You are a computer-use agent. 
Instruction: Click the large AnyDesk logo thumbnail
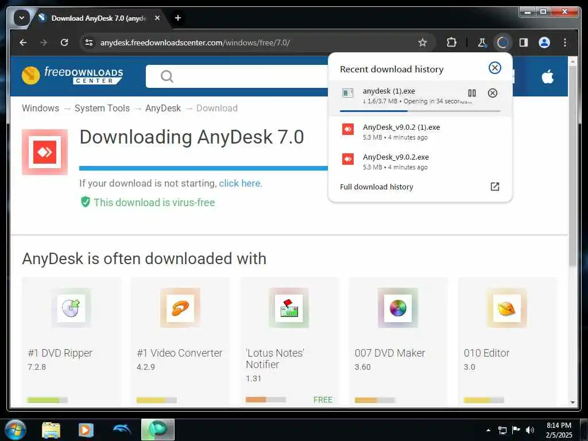click(45, 152)
